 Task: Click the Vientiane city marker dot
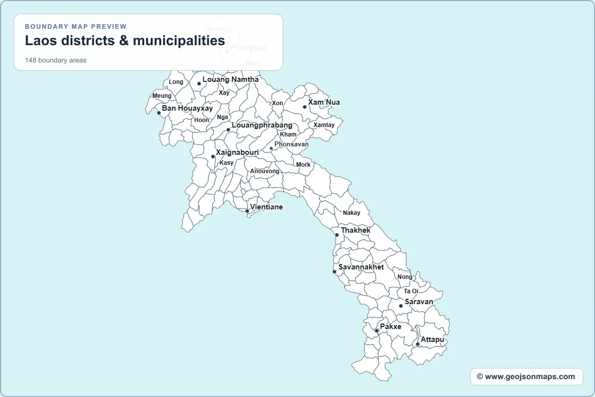tap(247, 211)
